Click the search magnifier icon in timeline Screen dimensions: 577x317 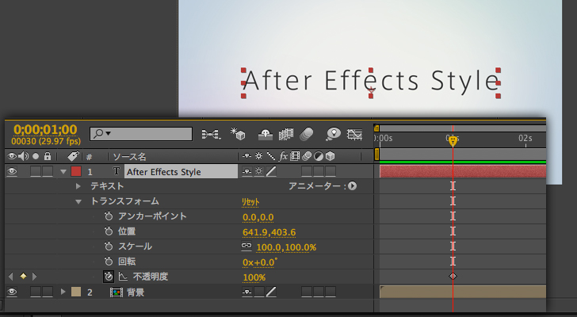[x=98, y=134]
